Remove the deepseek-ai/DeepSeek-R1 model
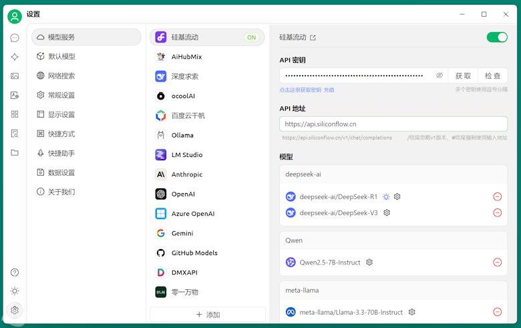Screen dimensions: 521x328 click(x=498, y=197)
